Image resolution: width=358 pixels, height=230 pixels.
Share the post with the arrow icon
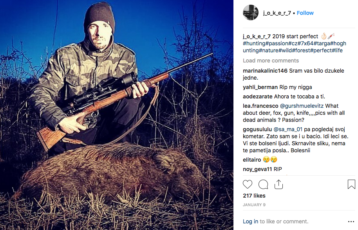278,184
